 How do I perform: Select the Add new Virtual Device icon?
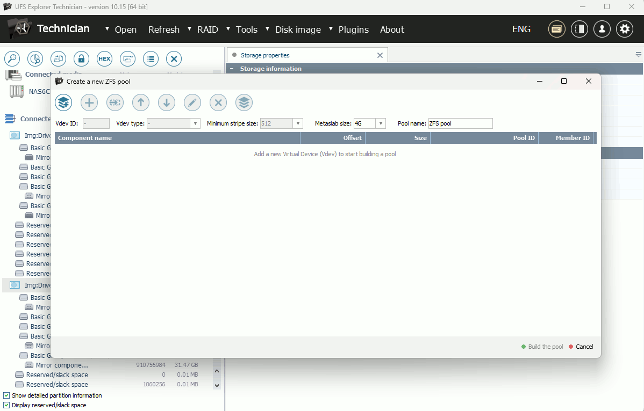click(63, 102)
